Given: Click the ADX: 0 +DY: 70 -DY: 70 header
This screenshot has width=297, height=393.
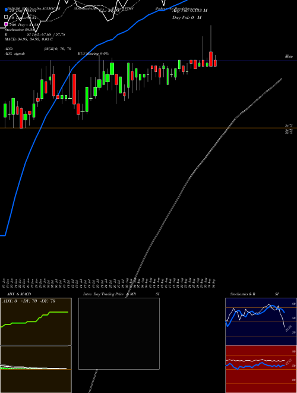Looking at the screenshot, I should (x=29, y=301).
